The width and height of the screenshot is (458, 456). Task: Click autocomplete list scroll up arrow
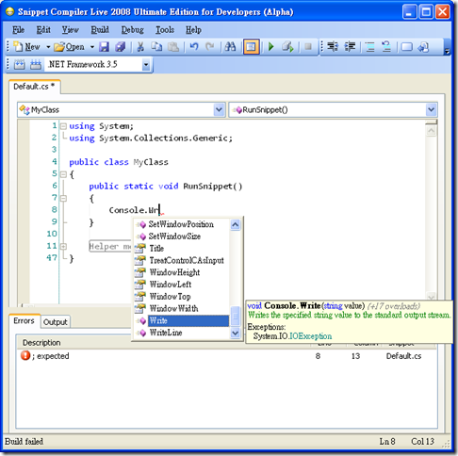point(236,224)
